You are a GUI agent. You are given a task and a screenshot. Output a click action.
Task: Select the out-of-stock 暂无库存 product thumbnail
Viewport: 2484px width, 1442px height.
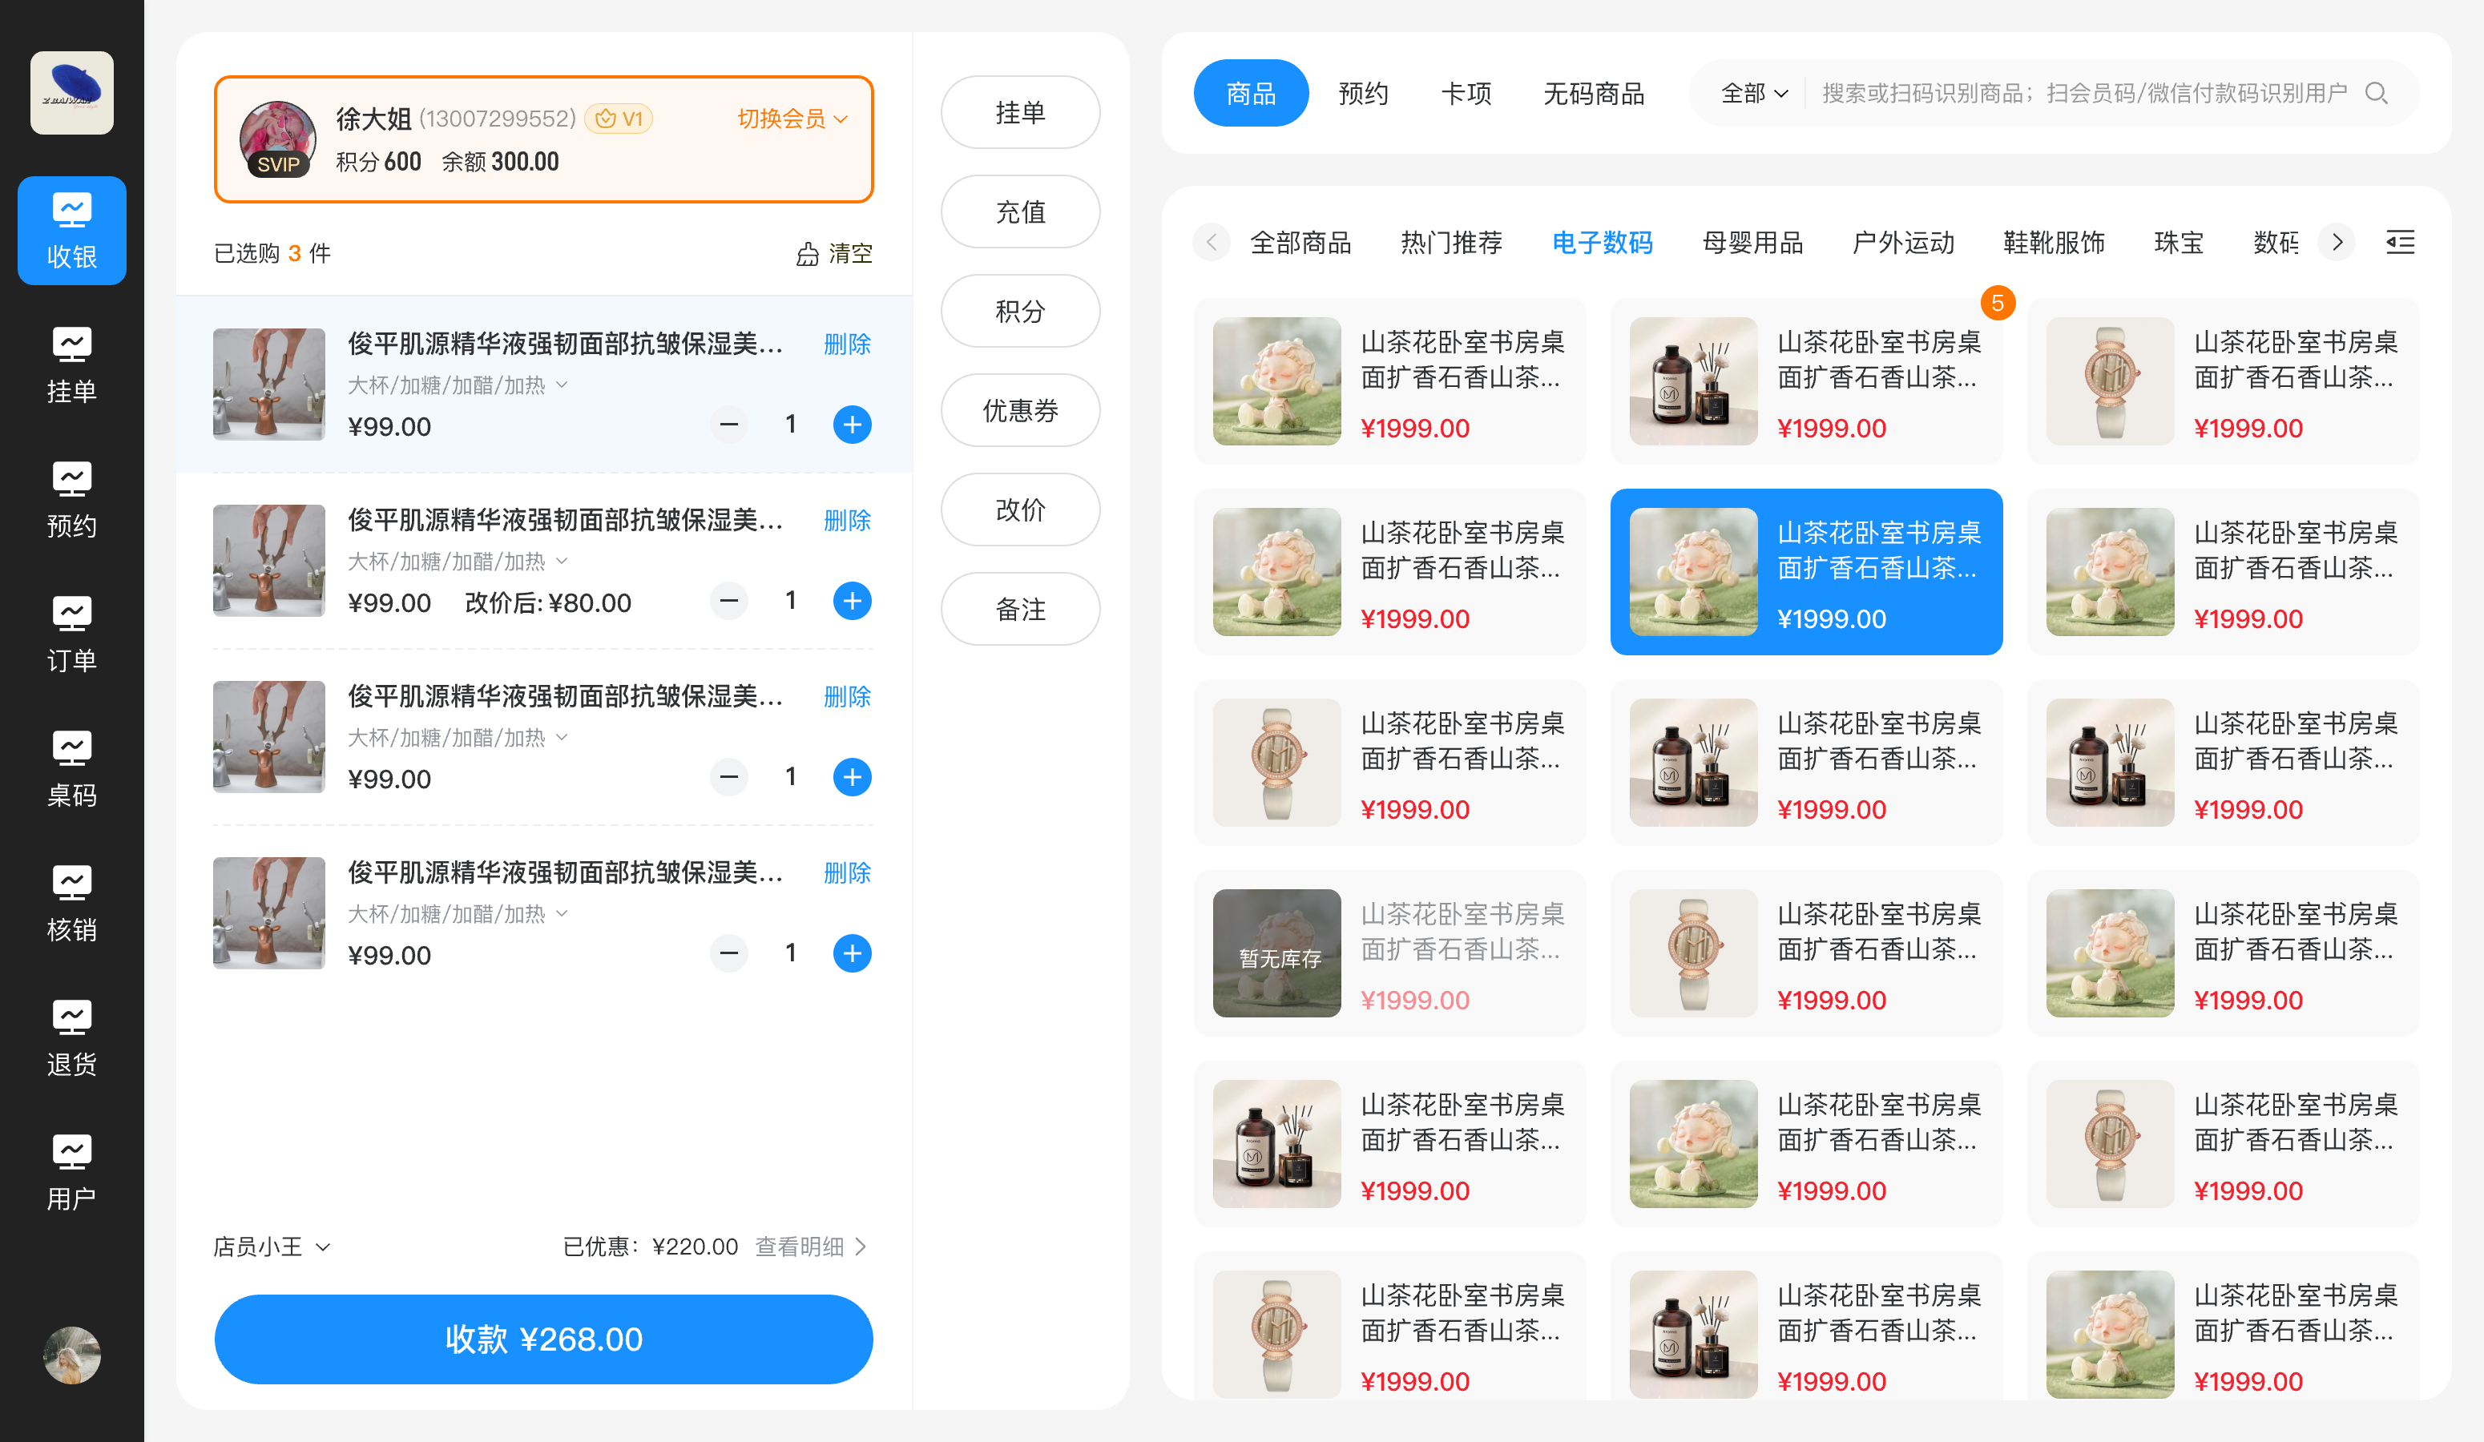1276,953
